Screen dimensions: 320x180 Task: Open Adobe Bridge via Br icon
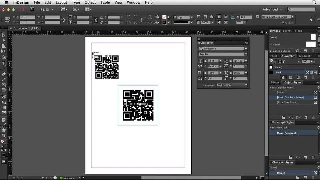(32, 9)
